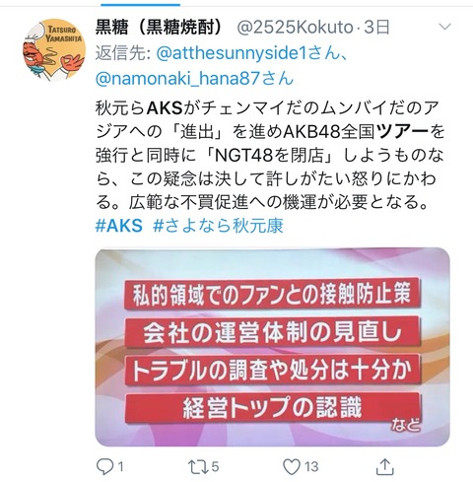
Task: Expand the tweet options chevron
Action: (x=444, y=27)
